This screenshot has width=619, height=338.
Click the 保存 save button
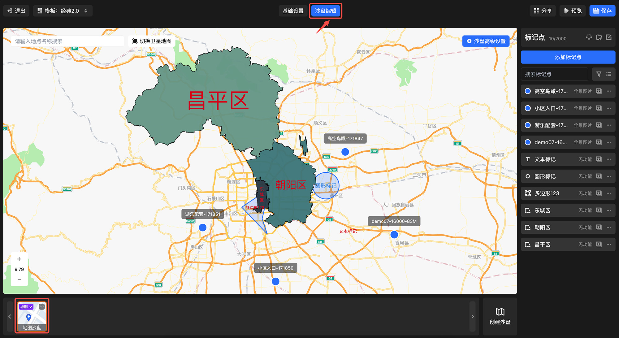click(x=602, y=11)
